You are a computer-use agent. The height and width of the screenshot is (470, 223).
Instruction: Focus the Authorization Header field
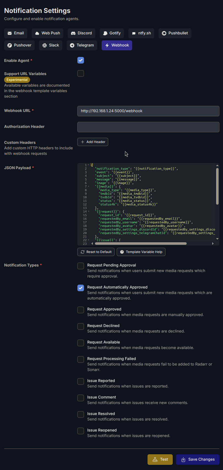click(148, 127)
